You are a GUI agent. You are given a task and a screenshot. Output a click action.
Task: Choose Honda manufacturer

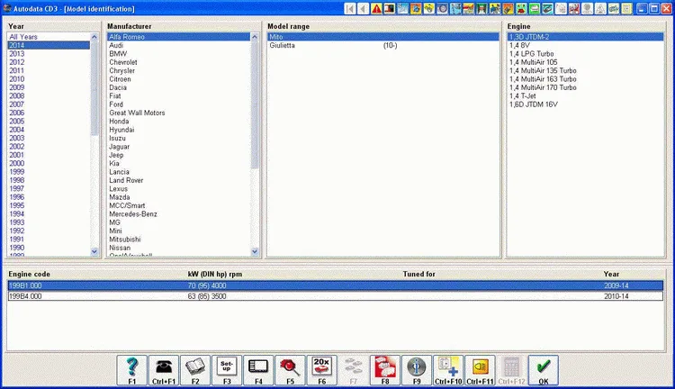tap(179, 122)
